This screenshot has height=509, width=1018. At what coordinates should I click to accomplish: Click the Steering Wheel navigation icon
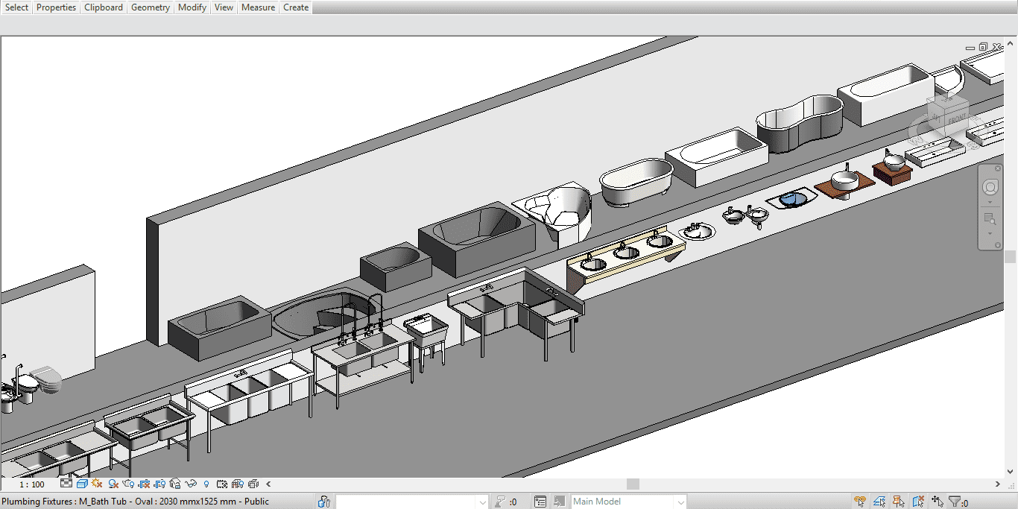[990, 187]
